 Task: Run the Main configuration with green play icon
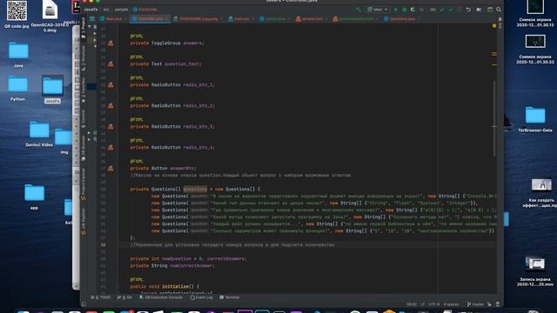tap(395, 10)
